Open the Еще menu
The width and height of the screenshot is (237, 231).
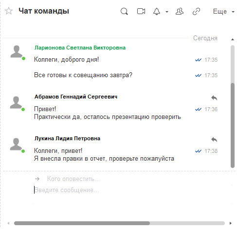[x=223, y=12]
